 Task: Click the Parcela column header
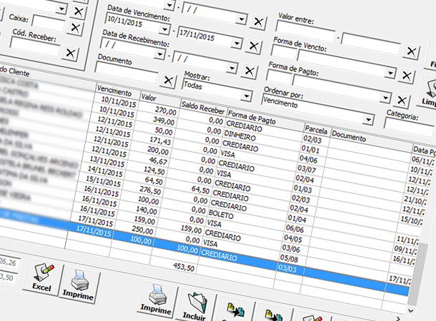click(316, 130)
